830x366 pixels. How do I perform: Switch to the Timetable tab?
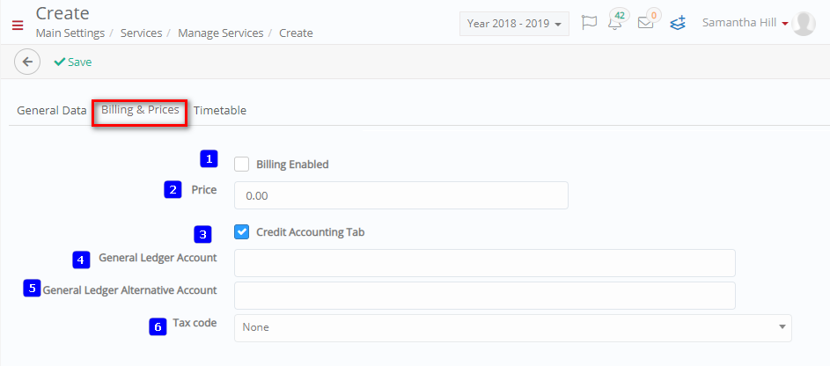point(220,111)
